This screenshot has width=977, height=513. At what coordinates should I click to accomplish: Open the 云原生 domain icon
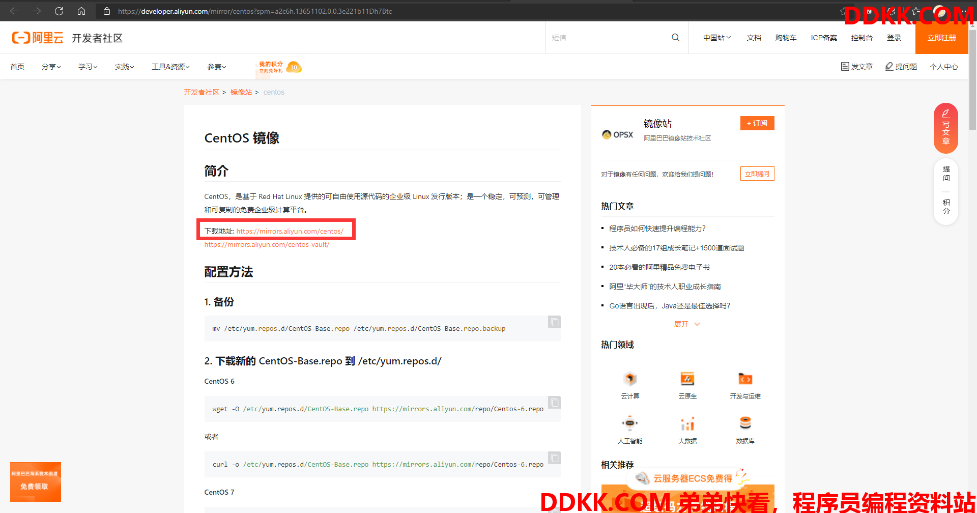687,379
